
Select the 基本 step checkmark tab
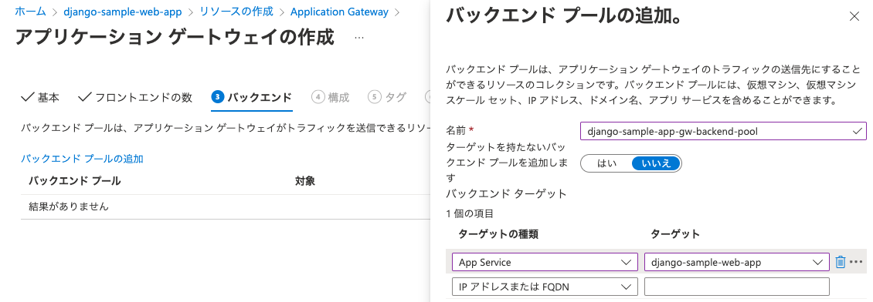point(40,97)
